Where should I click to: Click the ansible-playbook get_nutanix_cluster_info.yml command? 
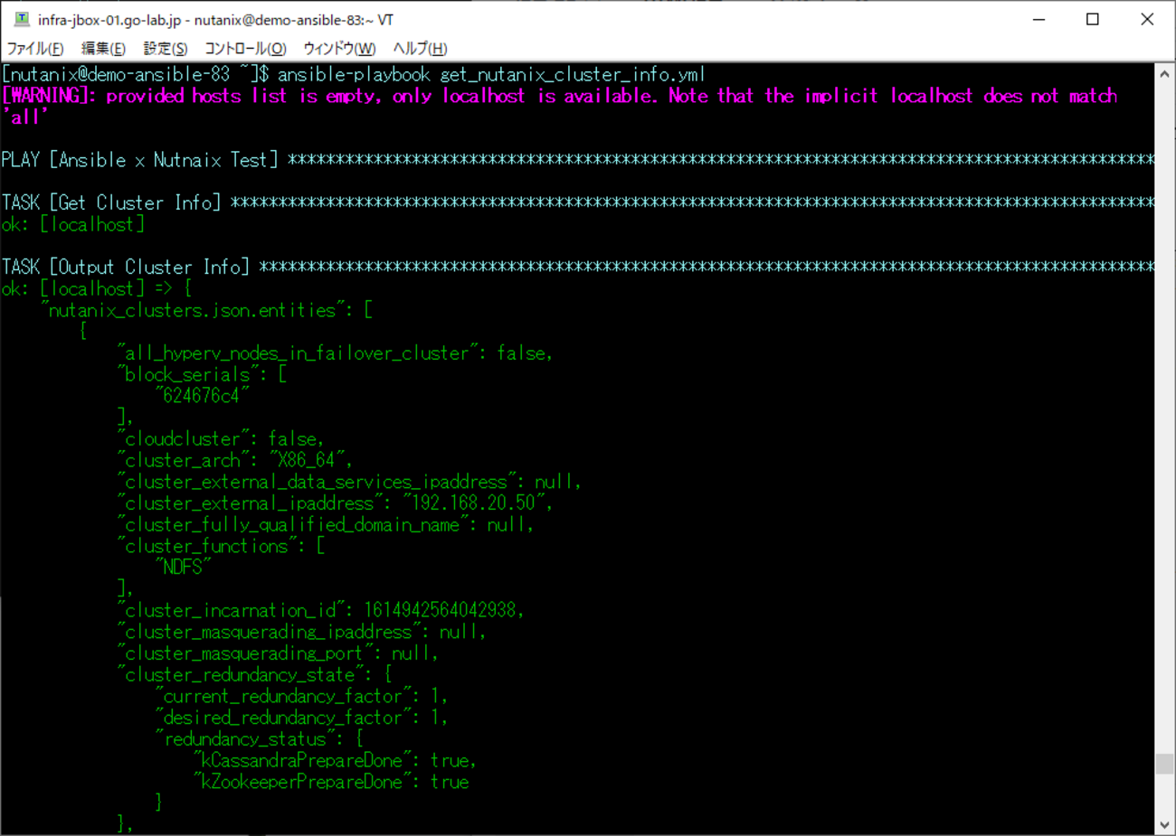tap(491, 74)
